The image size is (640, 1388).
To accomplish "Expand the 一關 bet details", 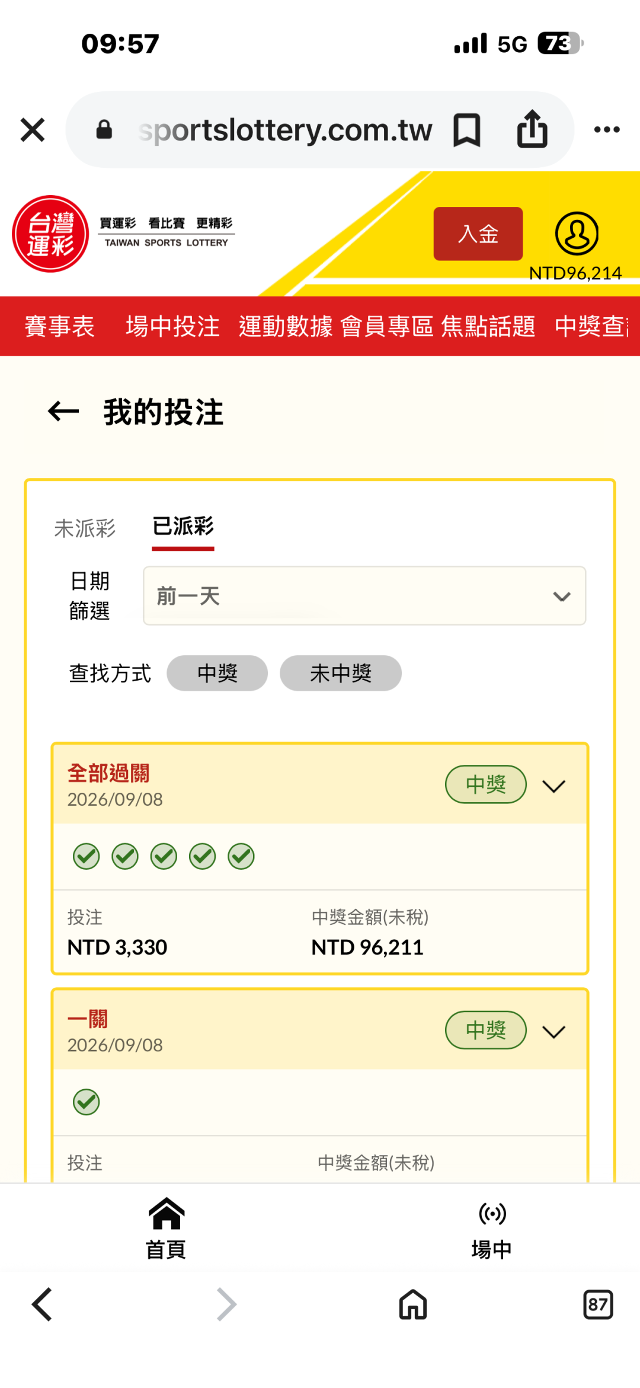I will point(554,1032).
